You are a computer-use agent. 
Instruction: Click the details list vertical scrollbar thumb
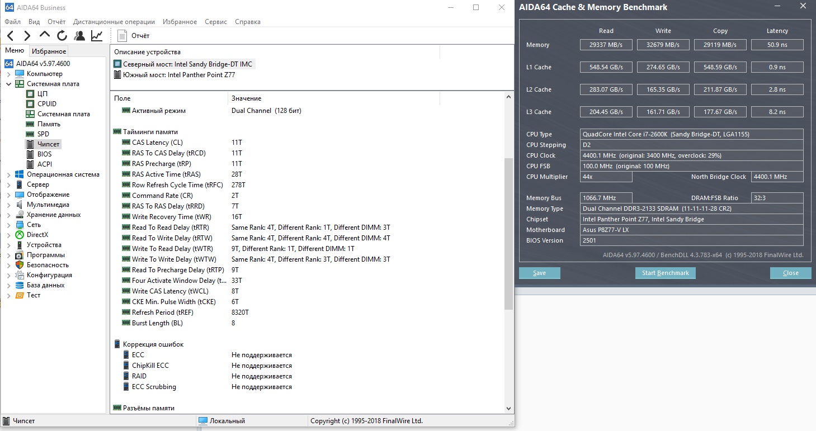pos(508,234)
